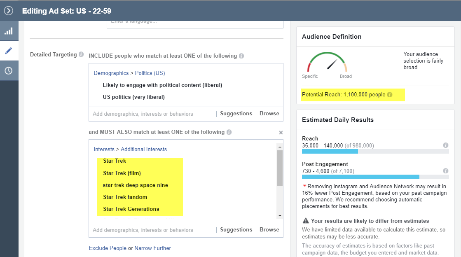Open the clock history icon in sidebar
461x257 pixels.
(9, 70)
